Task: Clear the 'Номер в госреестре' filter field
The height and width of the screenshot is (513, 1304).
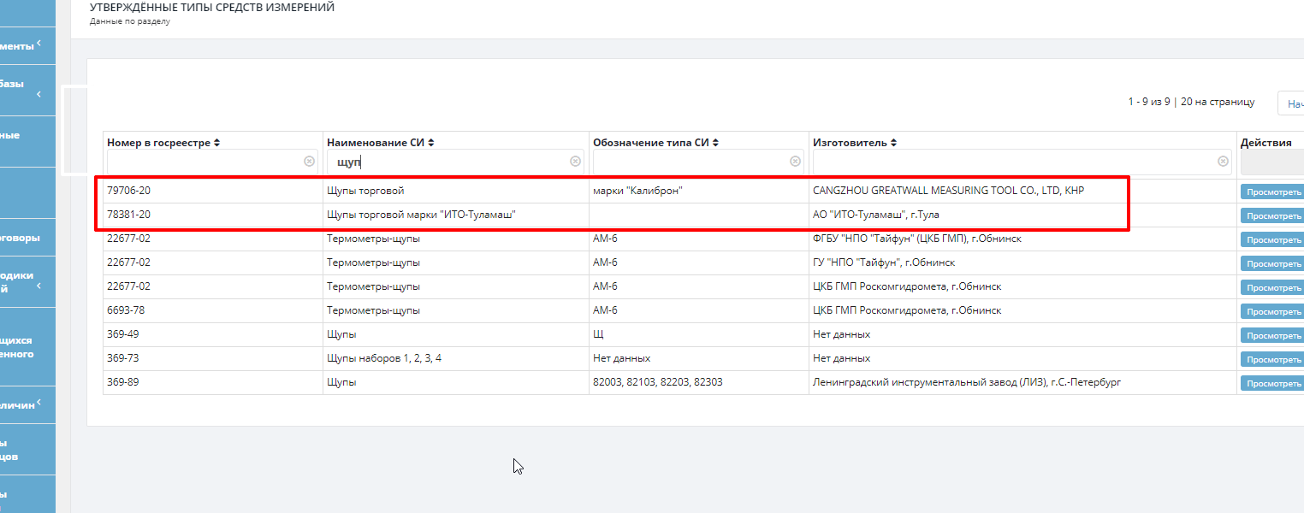Action: point(309,161)
